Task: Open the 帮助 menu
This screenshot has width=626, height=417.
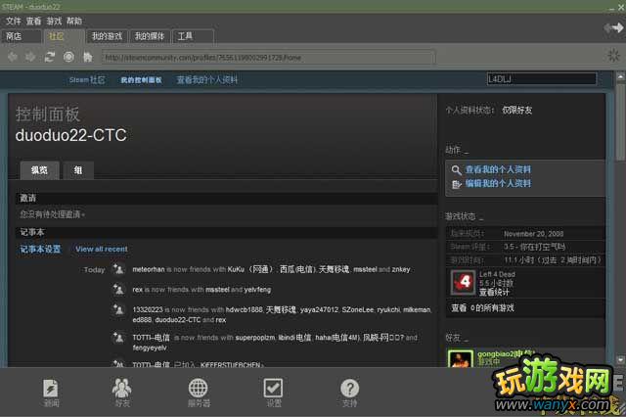Action: click(74, 21)
